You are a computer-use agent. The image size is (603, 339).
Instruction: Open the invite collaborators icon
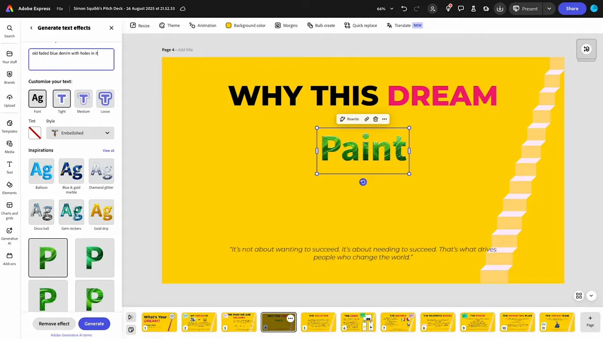point(432,8)
